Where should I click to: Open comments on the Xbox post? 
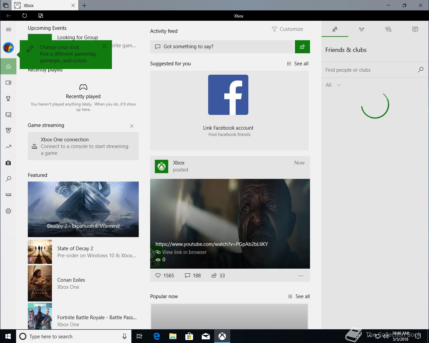tap(187, 276)
